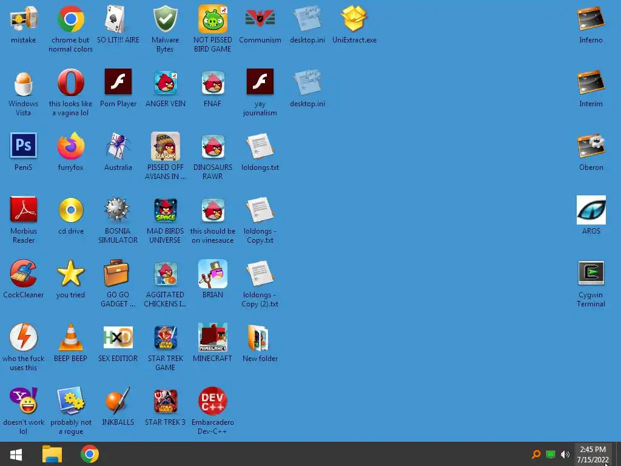Open the volume speaker tray icon

[x=565, y=454]
